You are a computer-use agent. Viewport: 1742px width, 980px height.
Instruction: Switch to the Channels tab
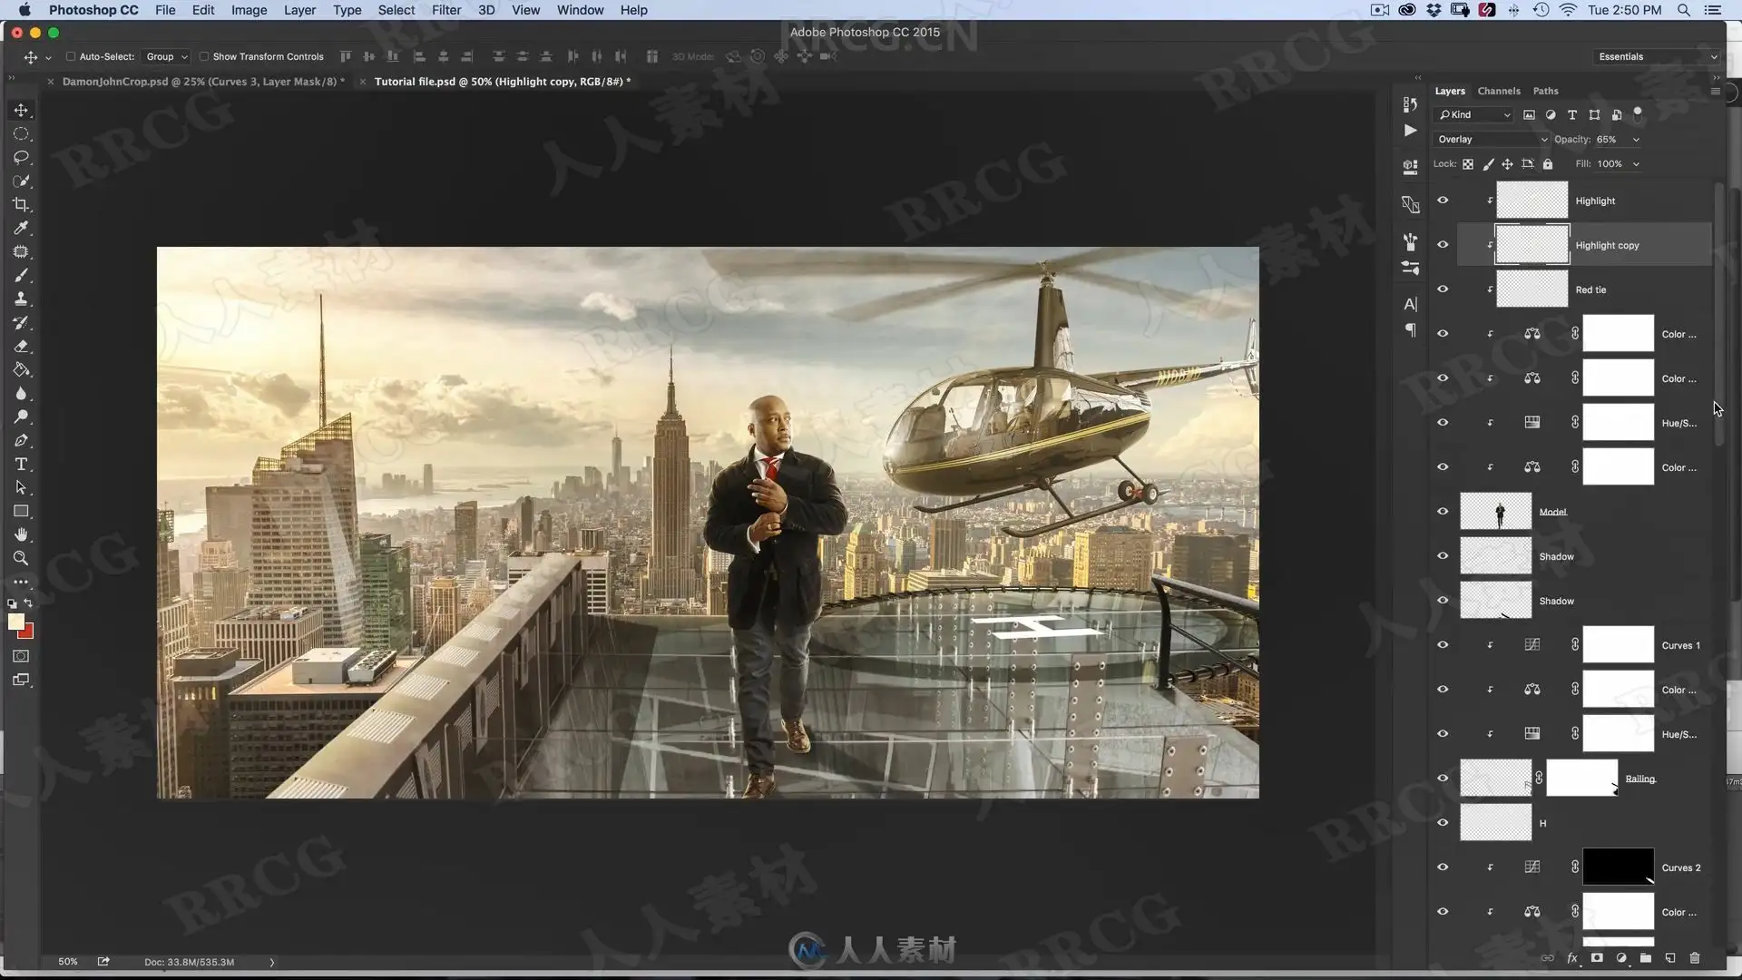pos(1498,91)
